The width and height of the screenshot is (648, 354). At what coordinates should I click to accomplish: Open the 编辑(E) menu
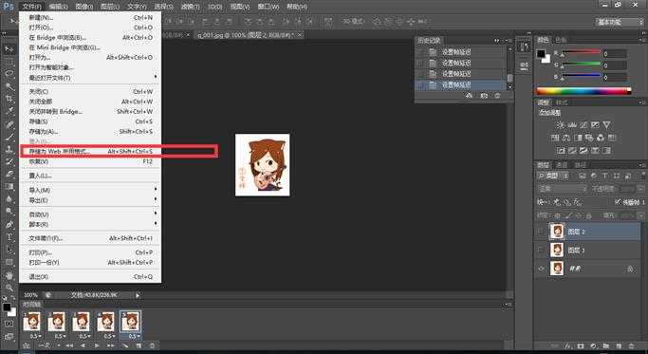pos(58,7)
